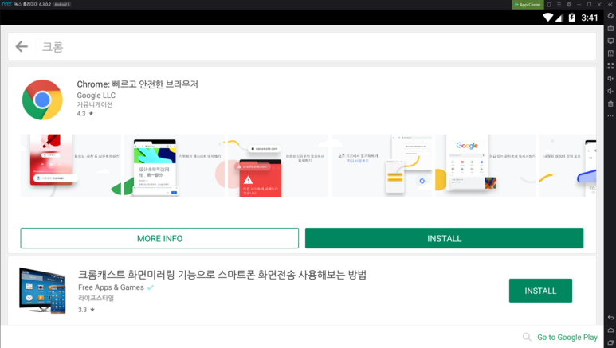
Task: Open the Nox App Center tab
Action: click(528, 4)
